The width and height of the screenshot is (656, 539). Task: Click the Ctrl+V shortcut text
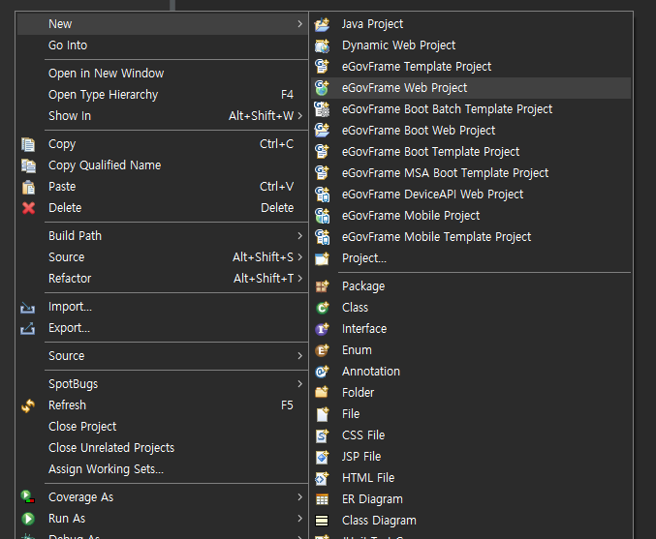pyautogui.click(x=276, y=187)
